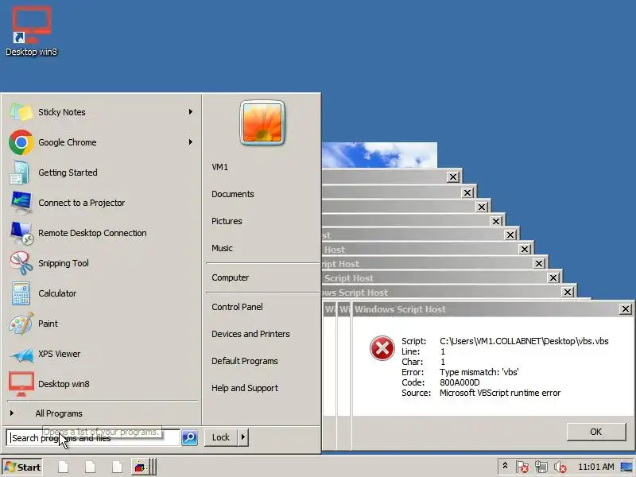Click the first blank document taskbar icon
Image resolution: width=636 pixels, height=477 pixels.
pos(63,467)
